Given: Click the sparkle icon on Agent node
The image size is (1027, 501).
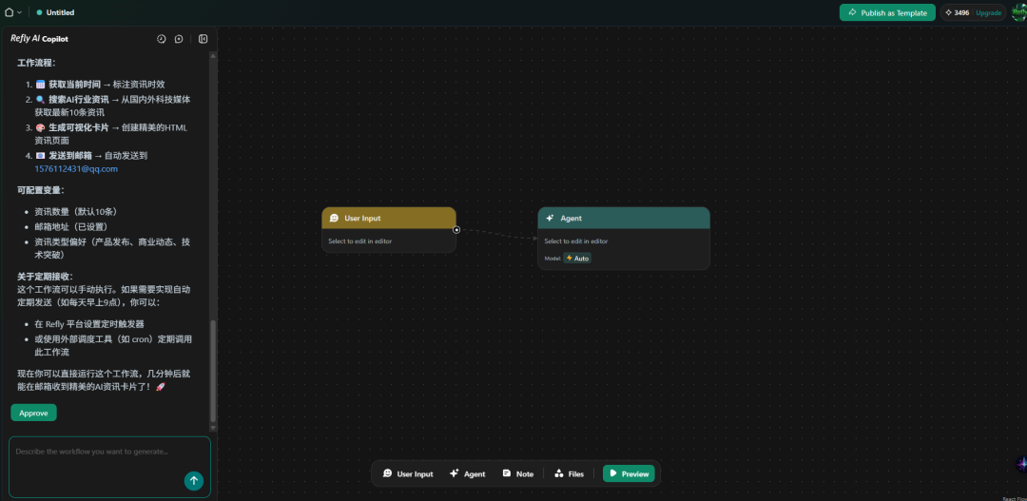Looking at the screenshot, I should point(550,218).
